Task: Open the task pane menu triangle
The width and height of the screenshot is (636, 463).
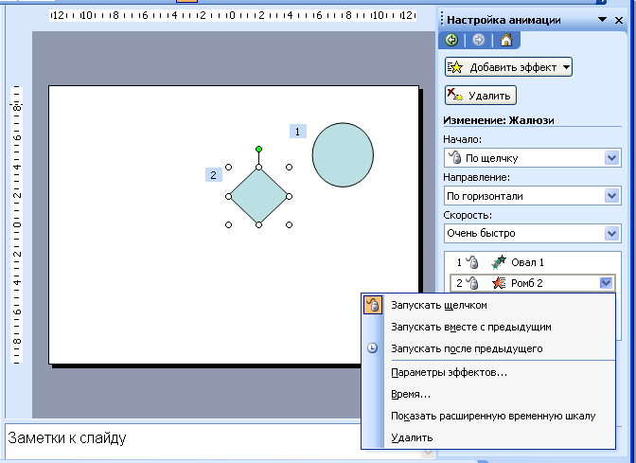Action: [x=602, y=20]
